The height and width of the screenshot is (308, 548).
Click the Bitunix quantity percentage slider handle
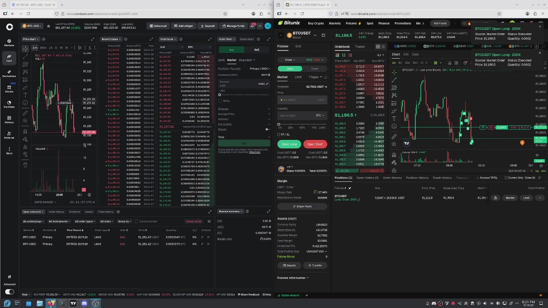(x=279, y=124)
